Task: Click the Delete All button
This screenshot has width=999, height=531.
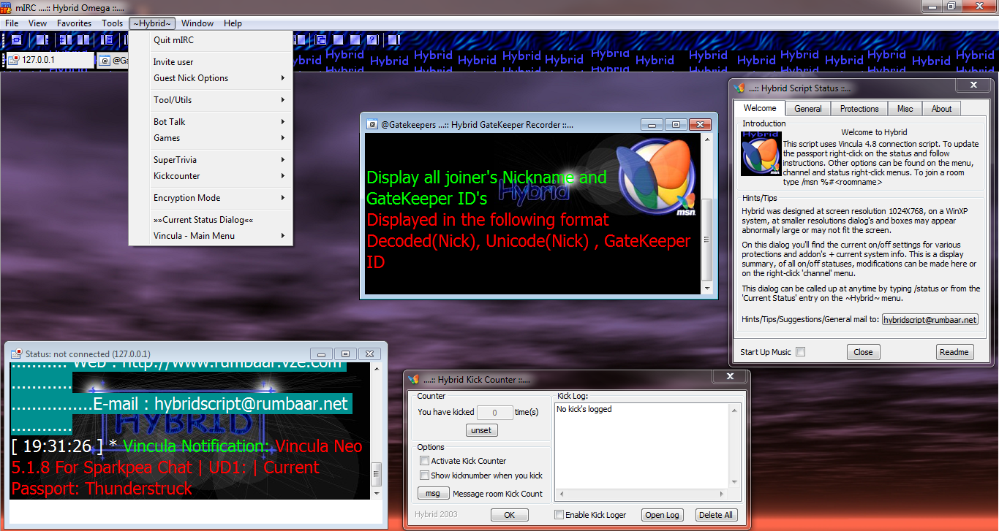Action: [716, 515]
